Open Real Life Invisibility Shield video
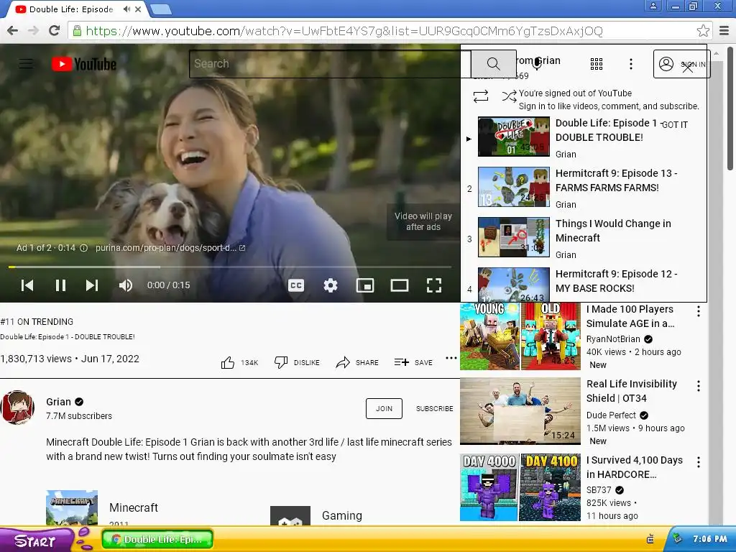The height and width of the screenshot is (552, 736). (x=520, y=410)
